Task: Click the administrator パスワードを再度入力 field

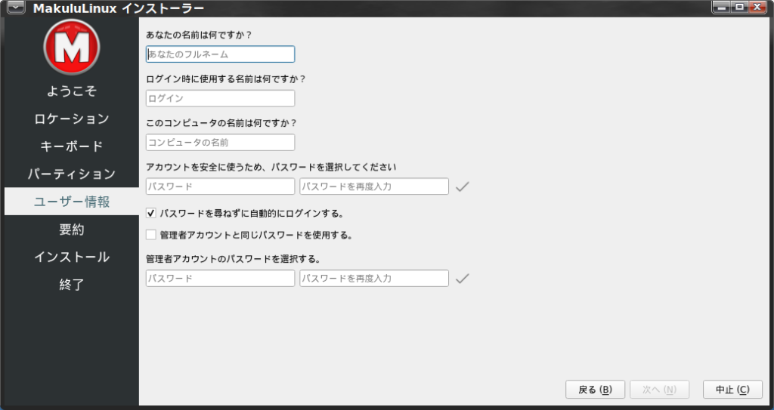Action: (x=373, y=279)
